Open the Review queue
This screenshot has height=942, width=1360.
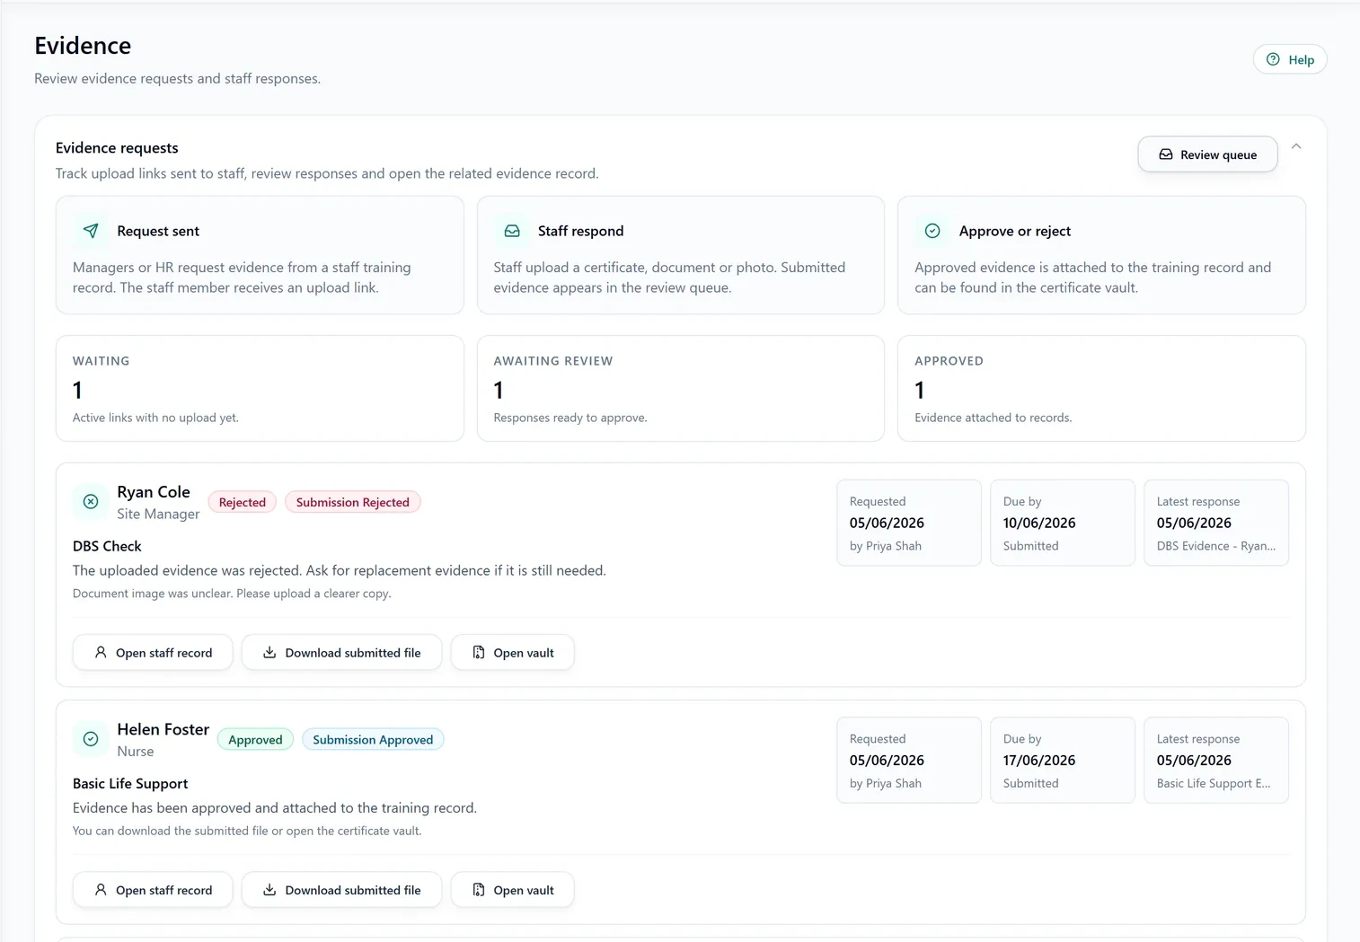click(1207, 154)
